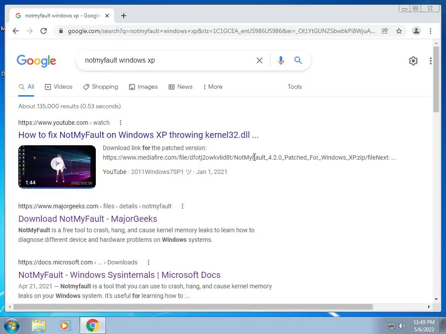Open Windows Explorer from taskbar
446x334 pixels.
pos(39,325)
